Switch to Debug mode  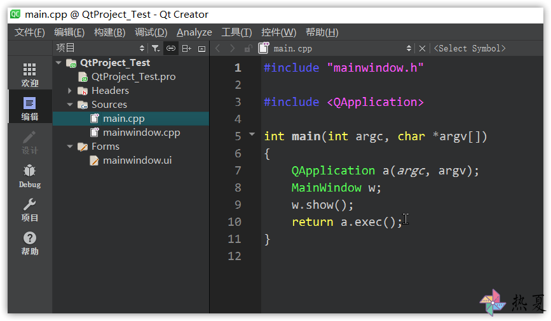tap(29, 176)
